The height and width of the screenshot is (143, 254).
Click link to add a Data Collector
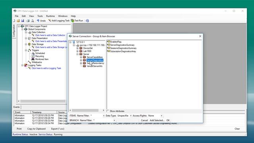50,35
